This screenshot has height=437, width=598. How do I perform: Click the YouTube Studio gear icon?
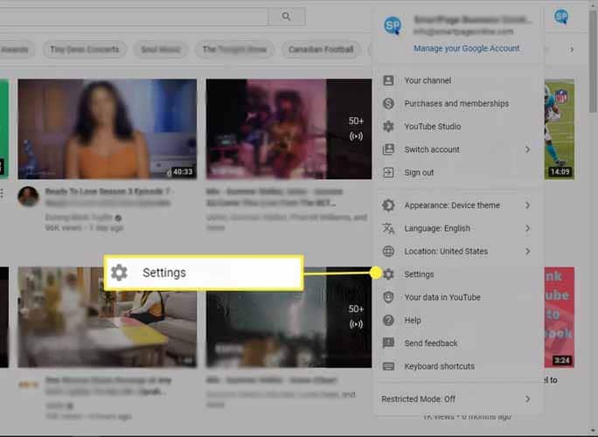pyautogui.click(x=388, y=126)
